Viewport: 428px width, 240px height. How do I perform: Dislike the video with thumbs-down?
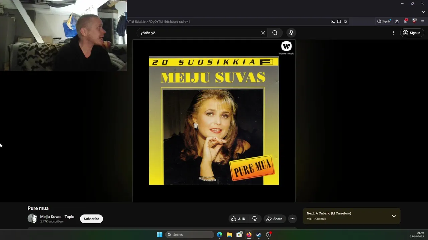pos(255,219)
